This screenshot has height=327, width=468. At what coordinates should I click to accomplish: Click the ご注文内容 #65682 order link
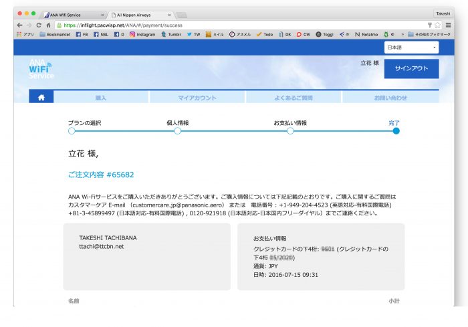(101, 175)
